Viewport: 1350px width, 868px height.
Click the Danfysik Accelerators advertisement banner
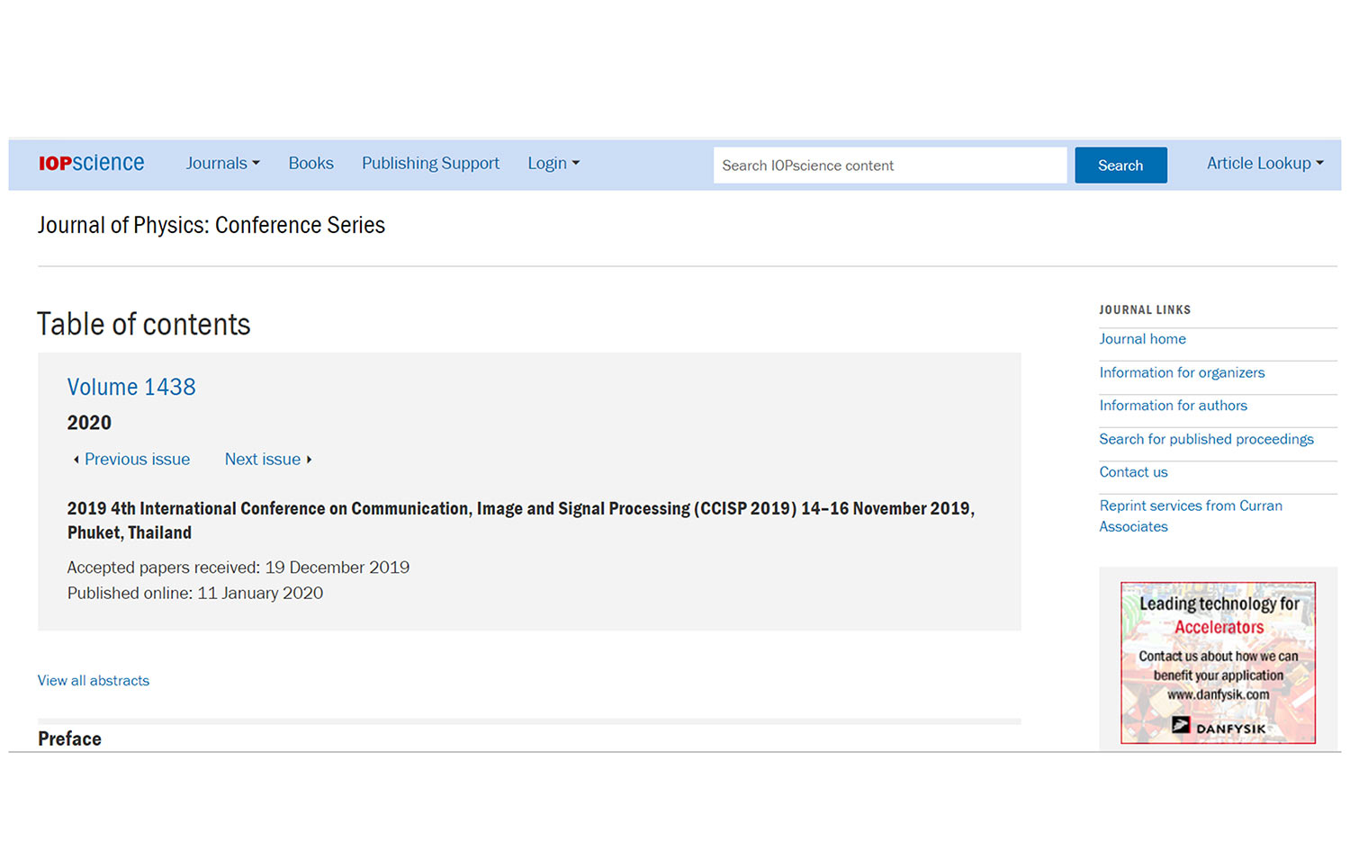pyautogui.click(x=1218, y=663)
